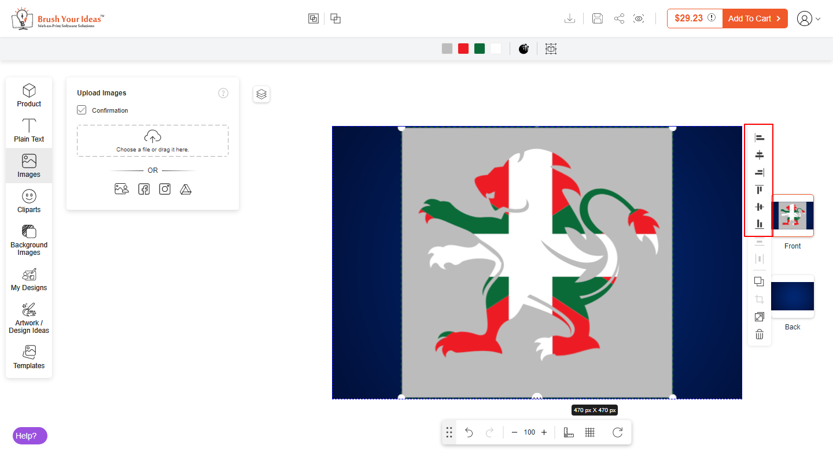
Task: Select the Back side thumbnail
Action: (x=792, y=296)
